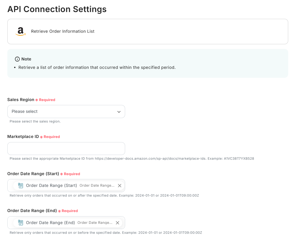Open the "Please select" sales region combo box
This screenshot has width=295, height=239.
click(x=63, y=112)
